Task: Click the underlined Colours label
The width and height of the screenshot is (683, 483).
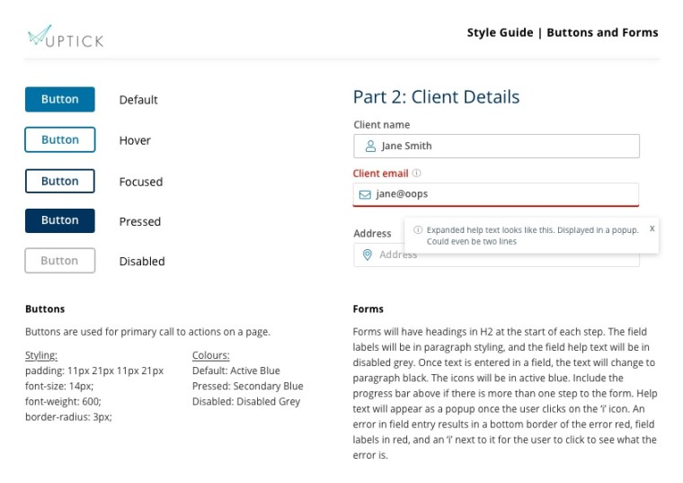Action: pyautogui.click(x=211, y=355)
